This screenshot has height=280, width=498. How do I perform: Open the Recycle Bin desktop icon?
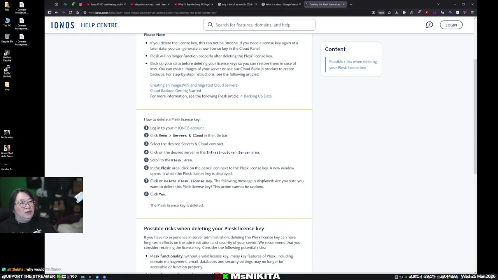click(7, 38)
